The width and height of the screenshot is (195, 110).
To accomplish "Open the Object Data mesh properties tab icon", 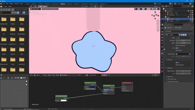I will coord(162,65).
